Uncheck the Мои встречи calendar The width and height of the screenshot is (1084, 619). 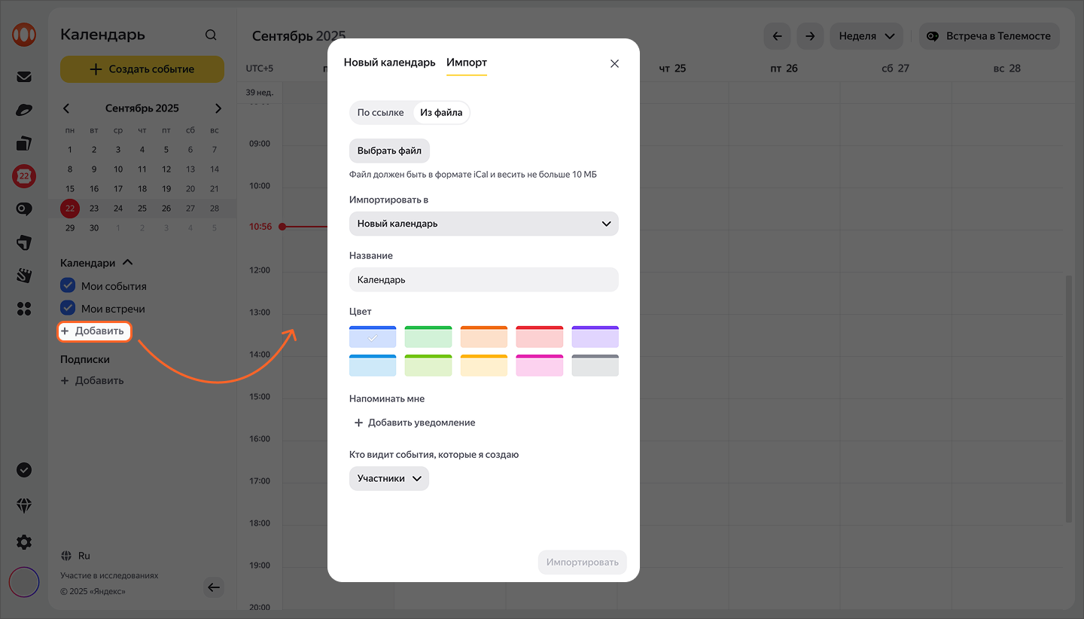pyautogui.click(x=68, y=309)
